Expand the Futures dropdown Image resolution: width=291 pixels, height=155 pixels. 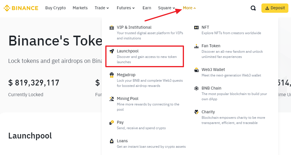pos(126,8)
